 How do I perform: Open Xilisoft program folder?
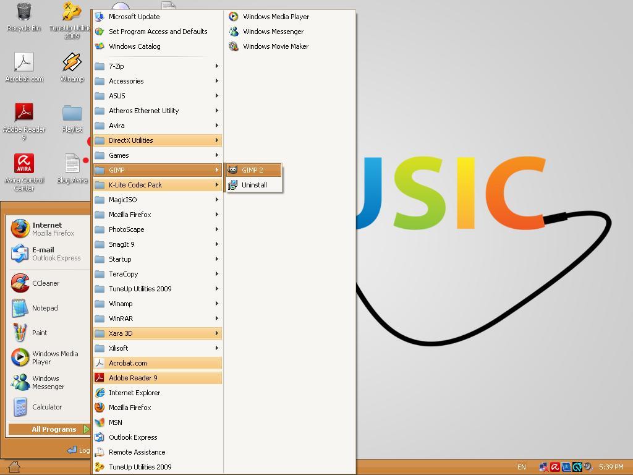pos(158,348)
